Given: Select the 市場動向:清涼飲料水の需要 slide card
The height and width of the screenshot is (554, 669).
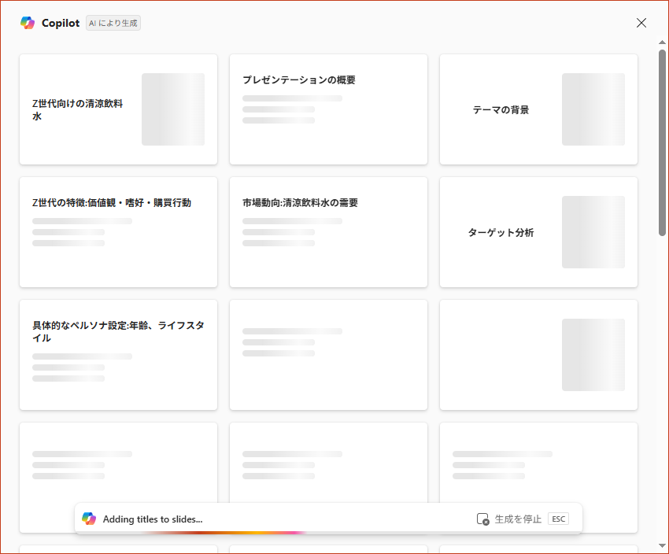Looking at the screenshot, I should [x=328, y=232].
